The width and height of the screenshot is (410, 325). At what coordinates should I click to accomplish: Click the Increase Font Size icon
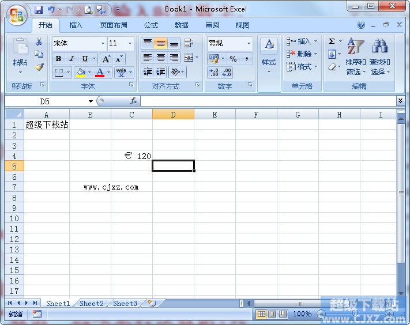(106, 59)
